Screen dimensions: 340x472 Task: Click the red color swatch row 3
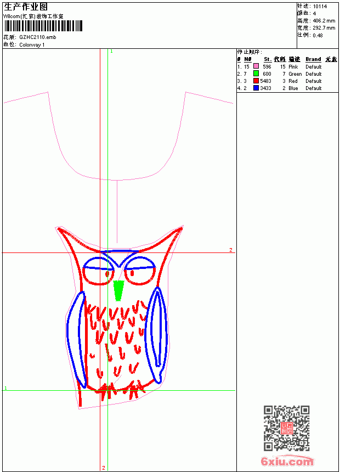coord(256,81)
